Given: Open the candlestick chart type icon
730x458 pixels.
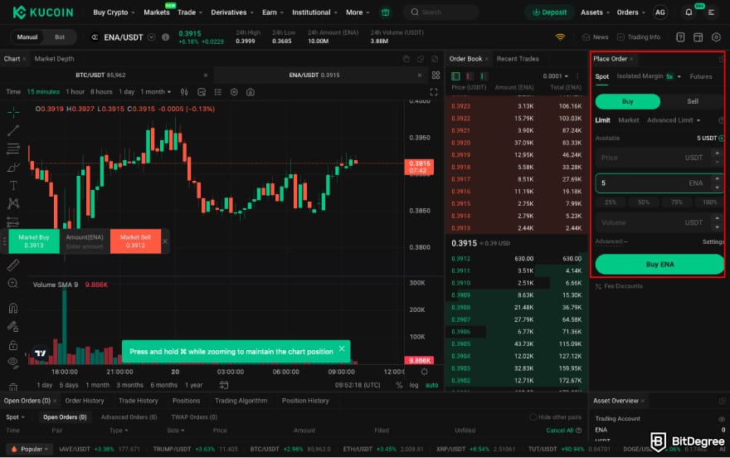Looking at the screenshot, I should 184,92.
